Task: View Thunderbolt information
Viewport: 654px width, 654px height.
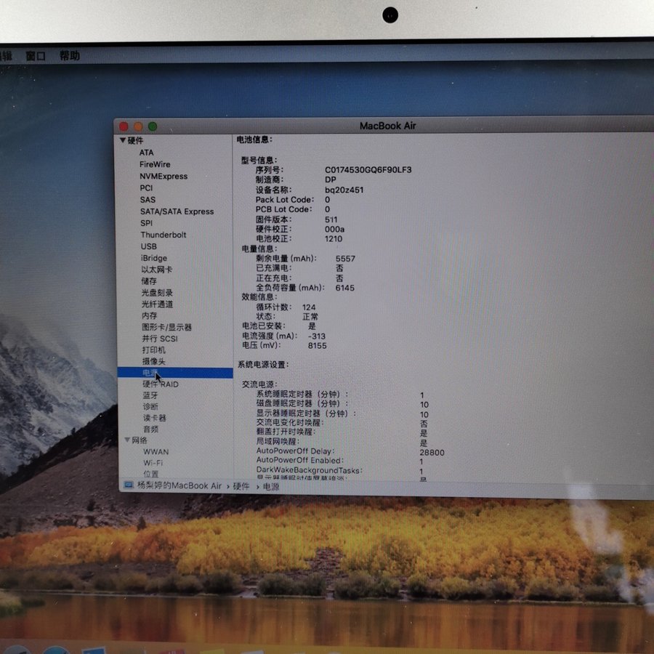Action: click(x=163, y=235)
